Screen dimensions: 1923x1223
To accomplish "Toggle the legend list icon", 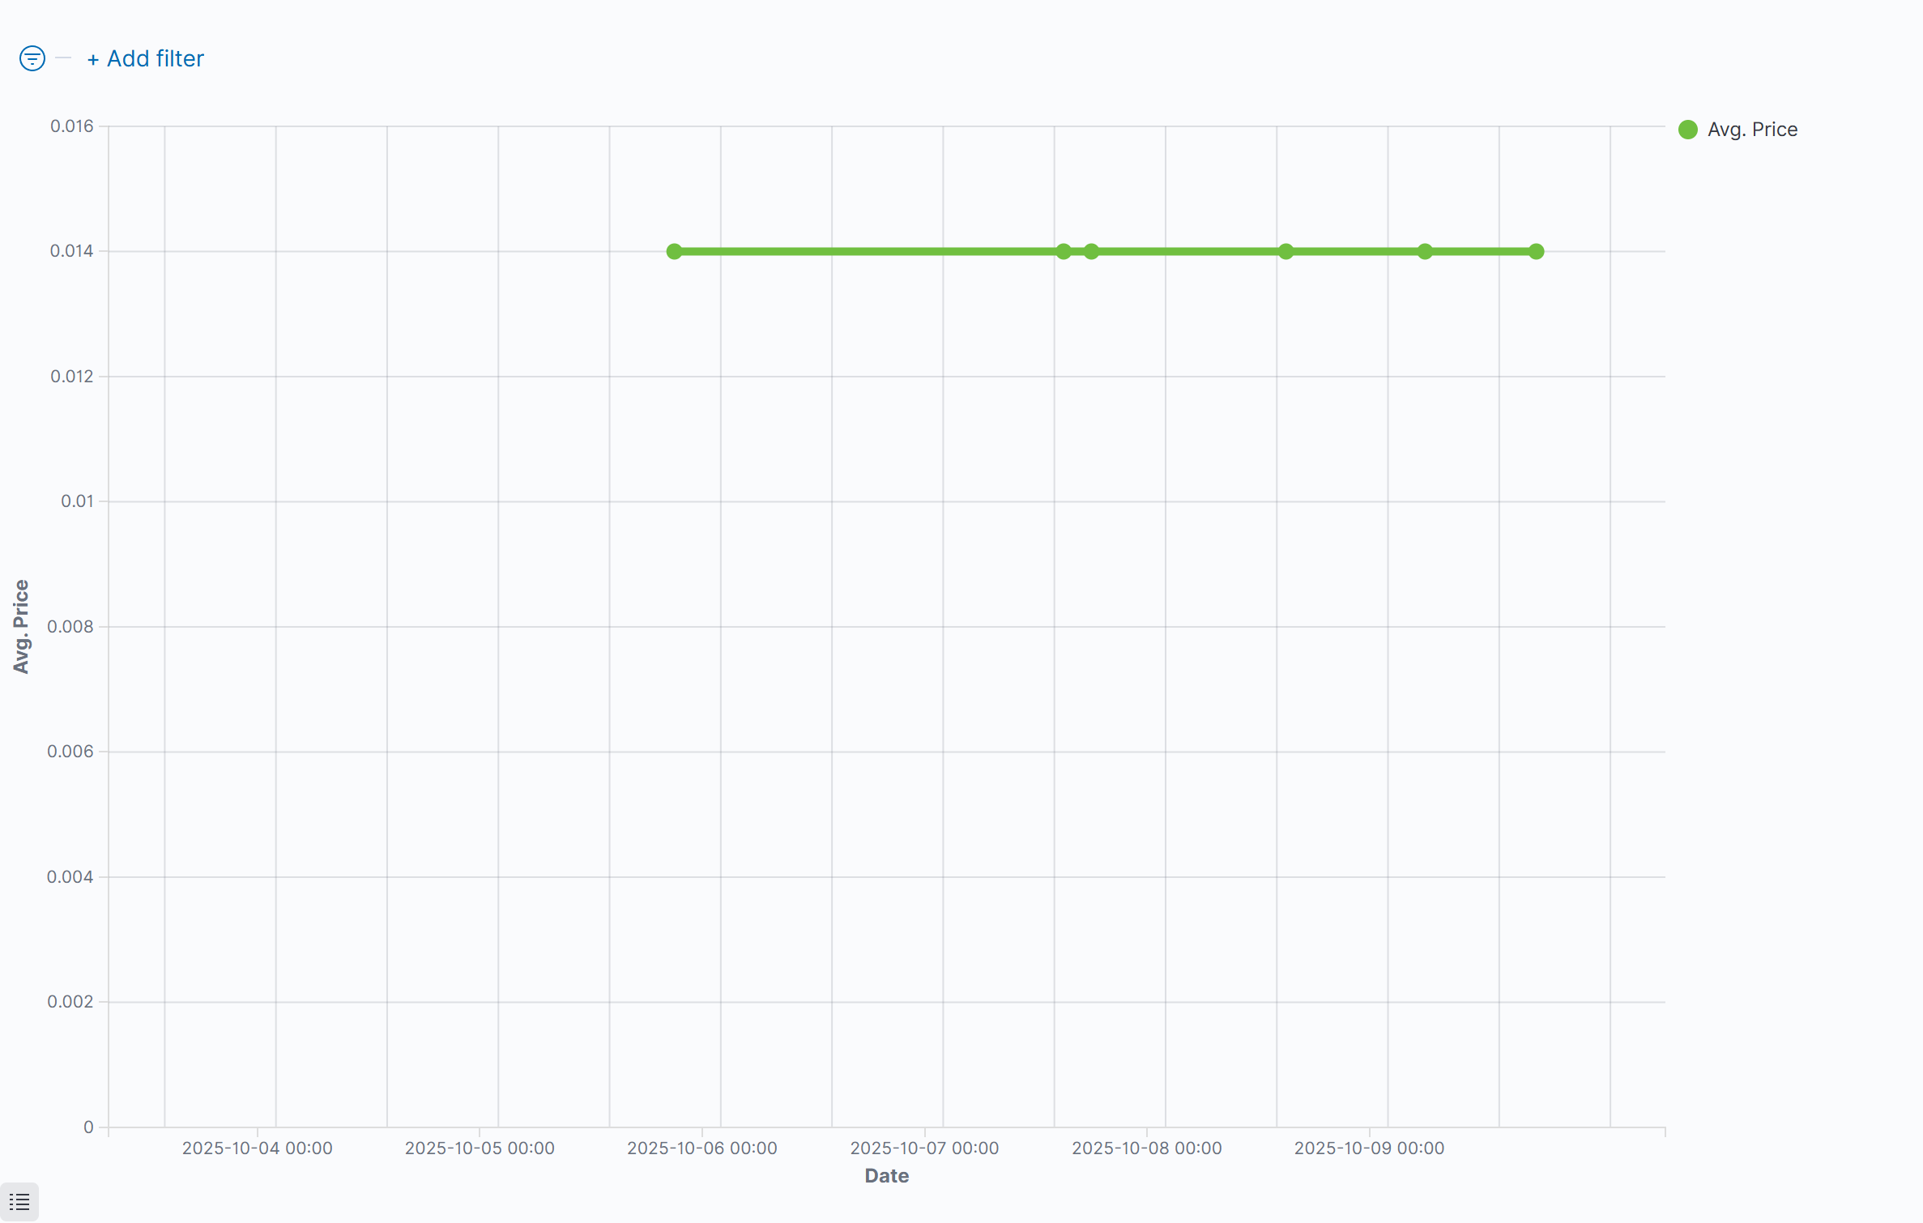I will 19,1202.
